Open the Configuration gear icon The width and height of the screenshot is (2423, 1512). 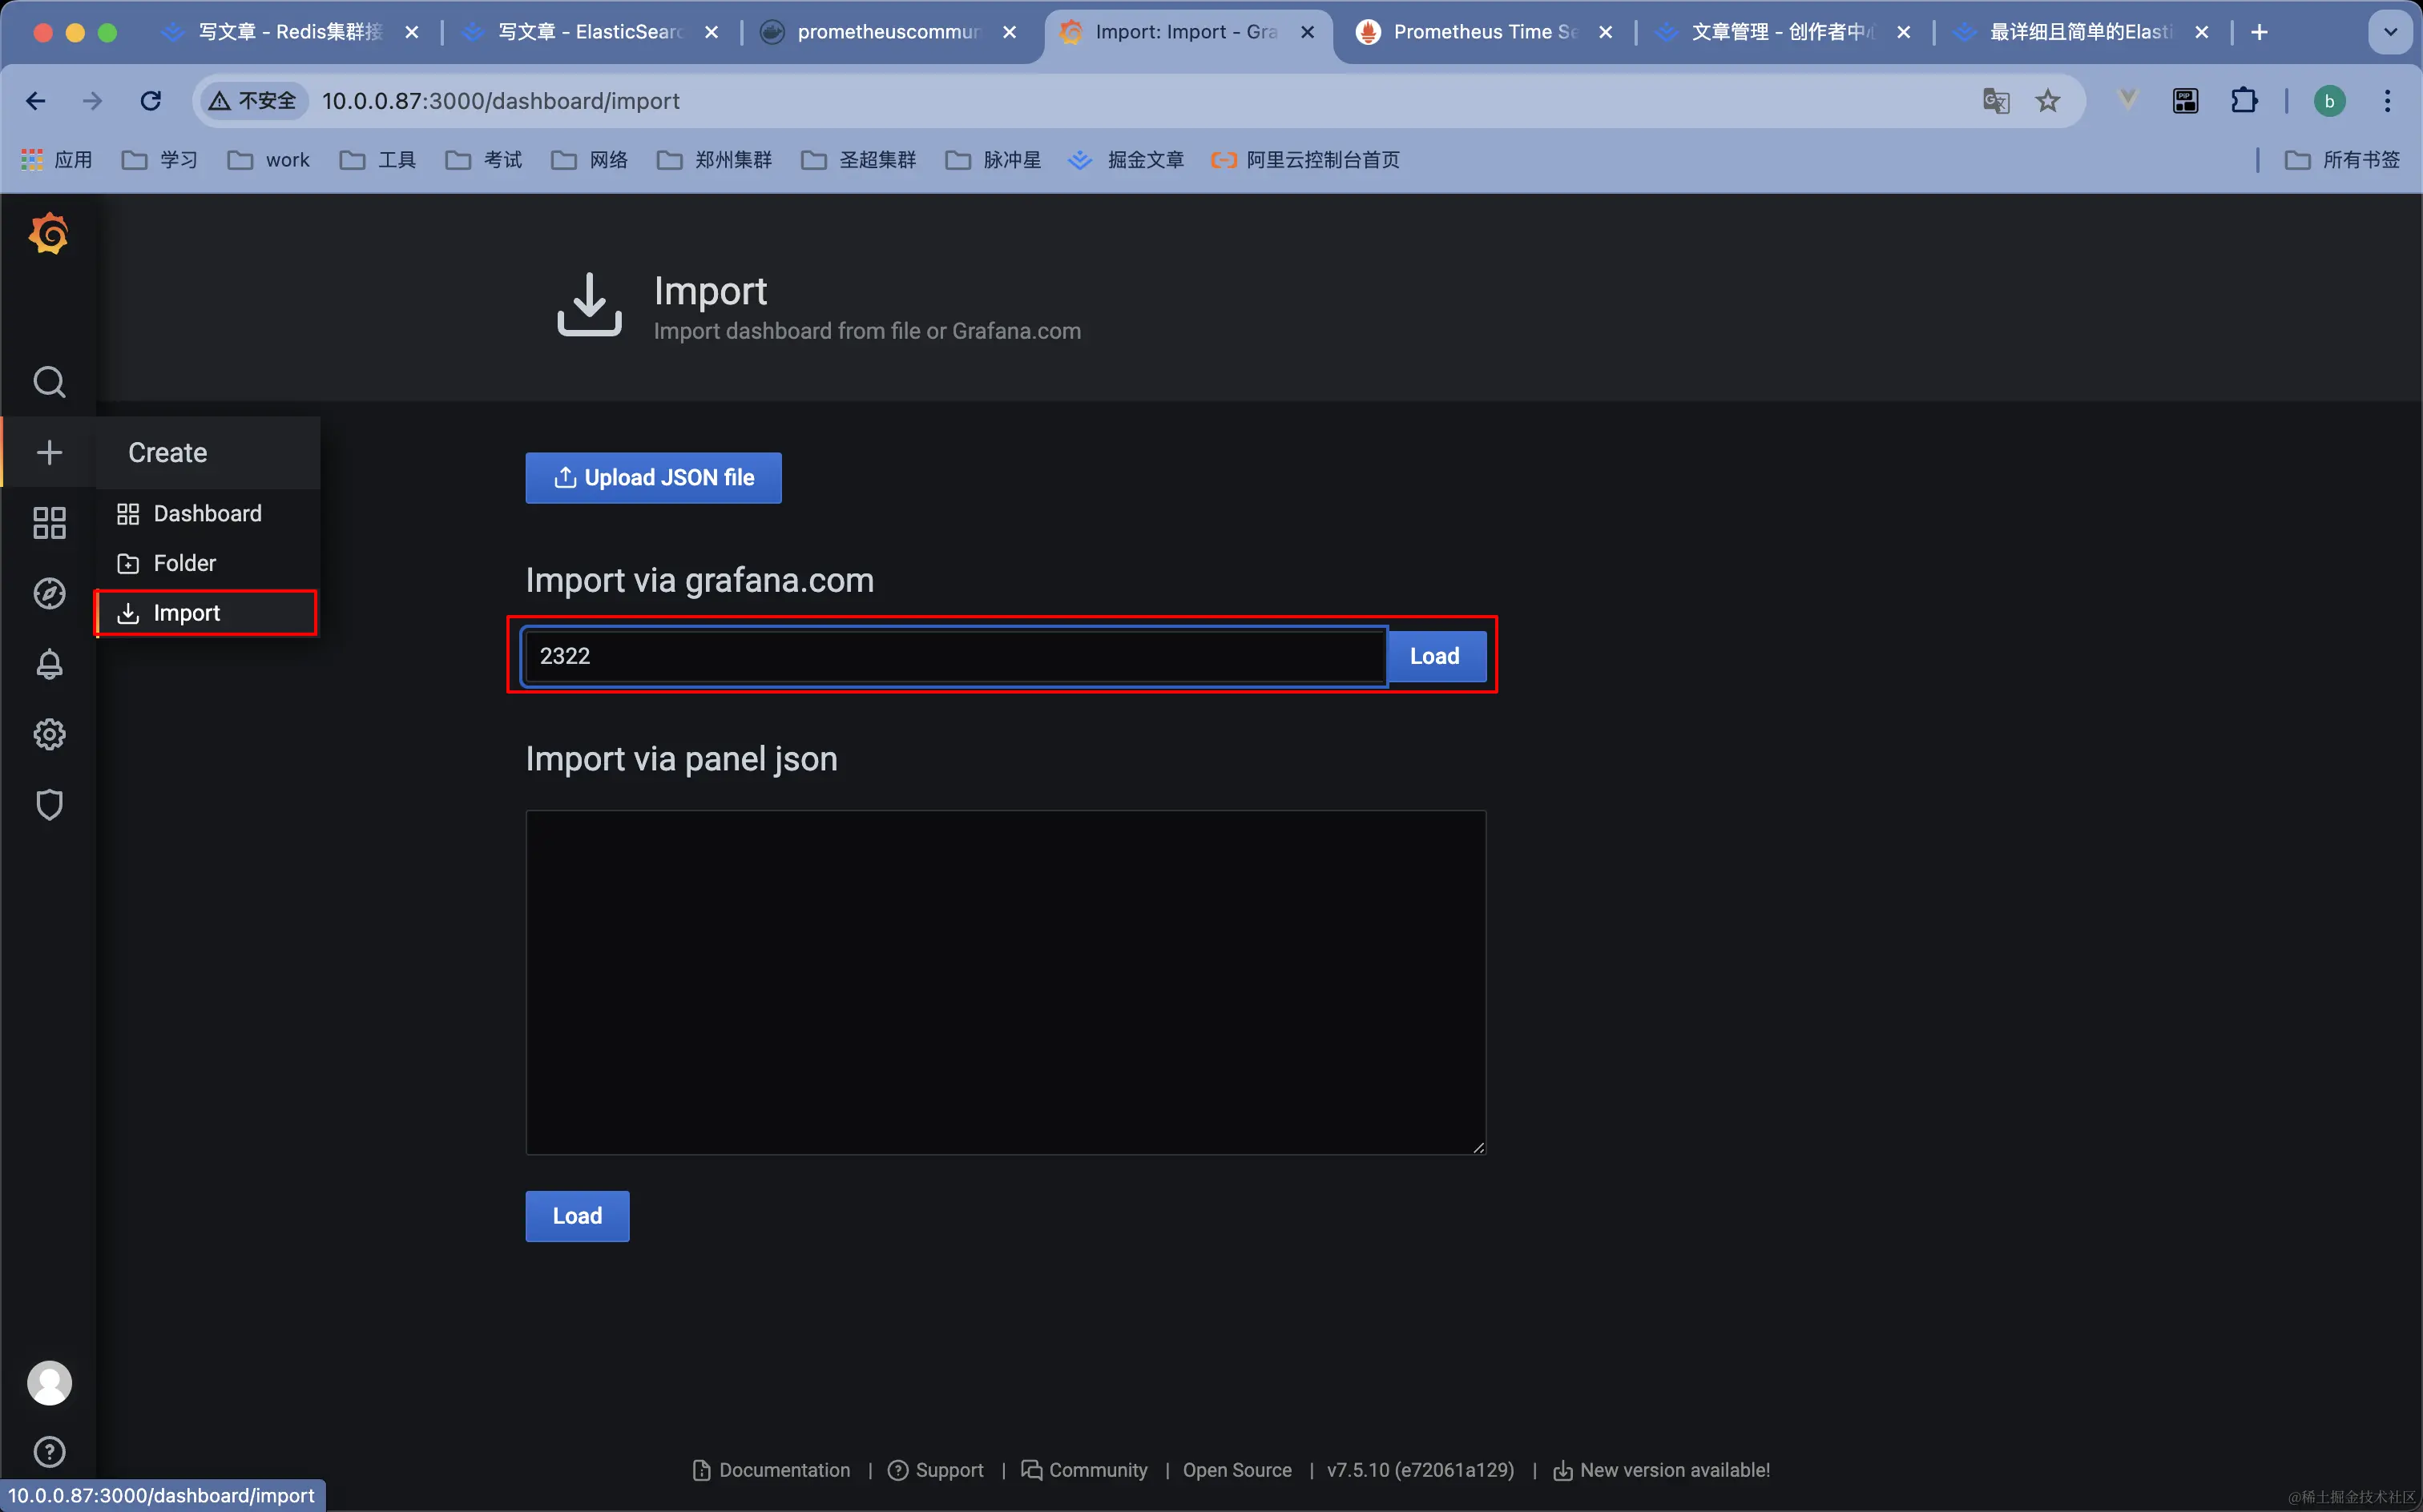[49, 734]
